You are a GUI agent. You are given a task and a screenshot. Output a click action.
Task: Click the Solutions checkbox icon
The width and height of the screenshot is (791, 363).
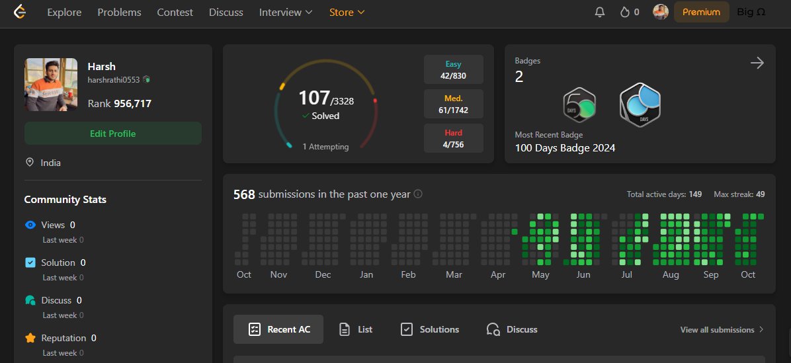coord(407,329)
